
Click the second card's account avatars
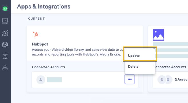click(165, 80)
